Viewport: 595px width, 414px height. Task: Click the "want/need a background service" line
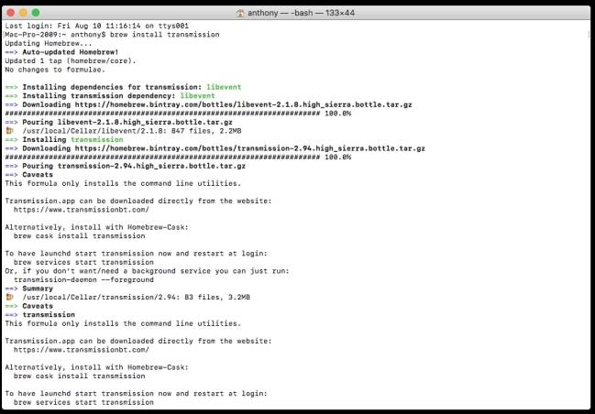[147, 271]
